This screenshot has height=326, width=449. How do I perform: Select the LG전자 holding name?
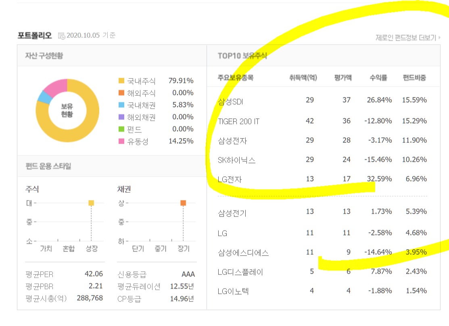[230, 180]
